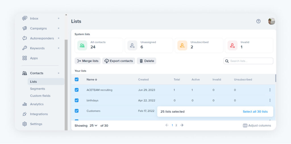Click the Inbox chat icon in sidebar
The image size is (291, 144).
click(x=25, y=18)
